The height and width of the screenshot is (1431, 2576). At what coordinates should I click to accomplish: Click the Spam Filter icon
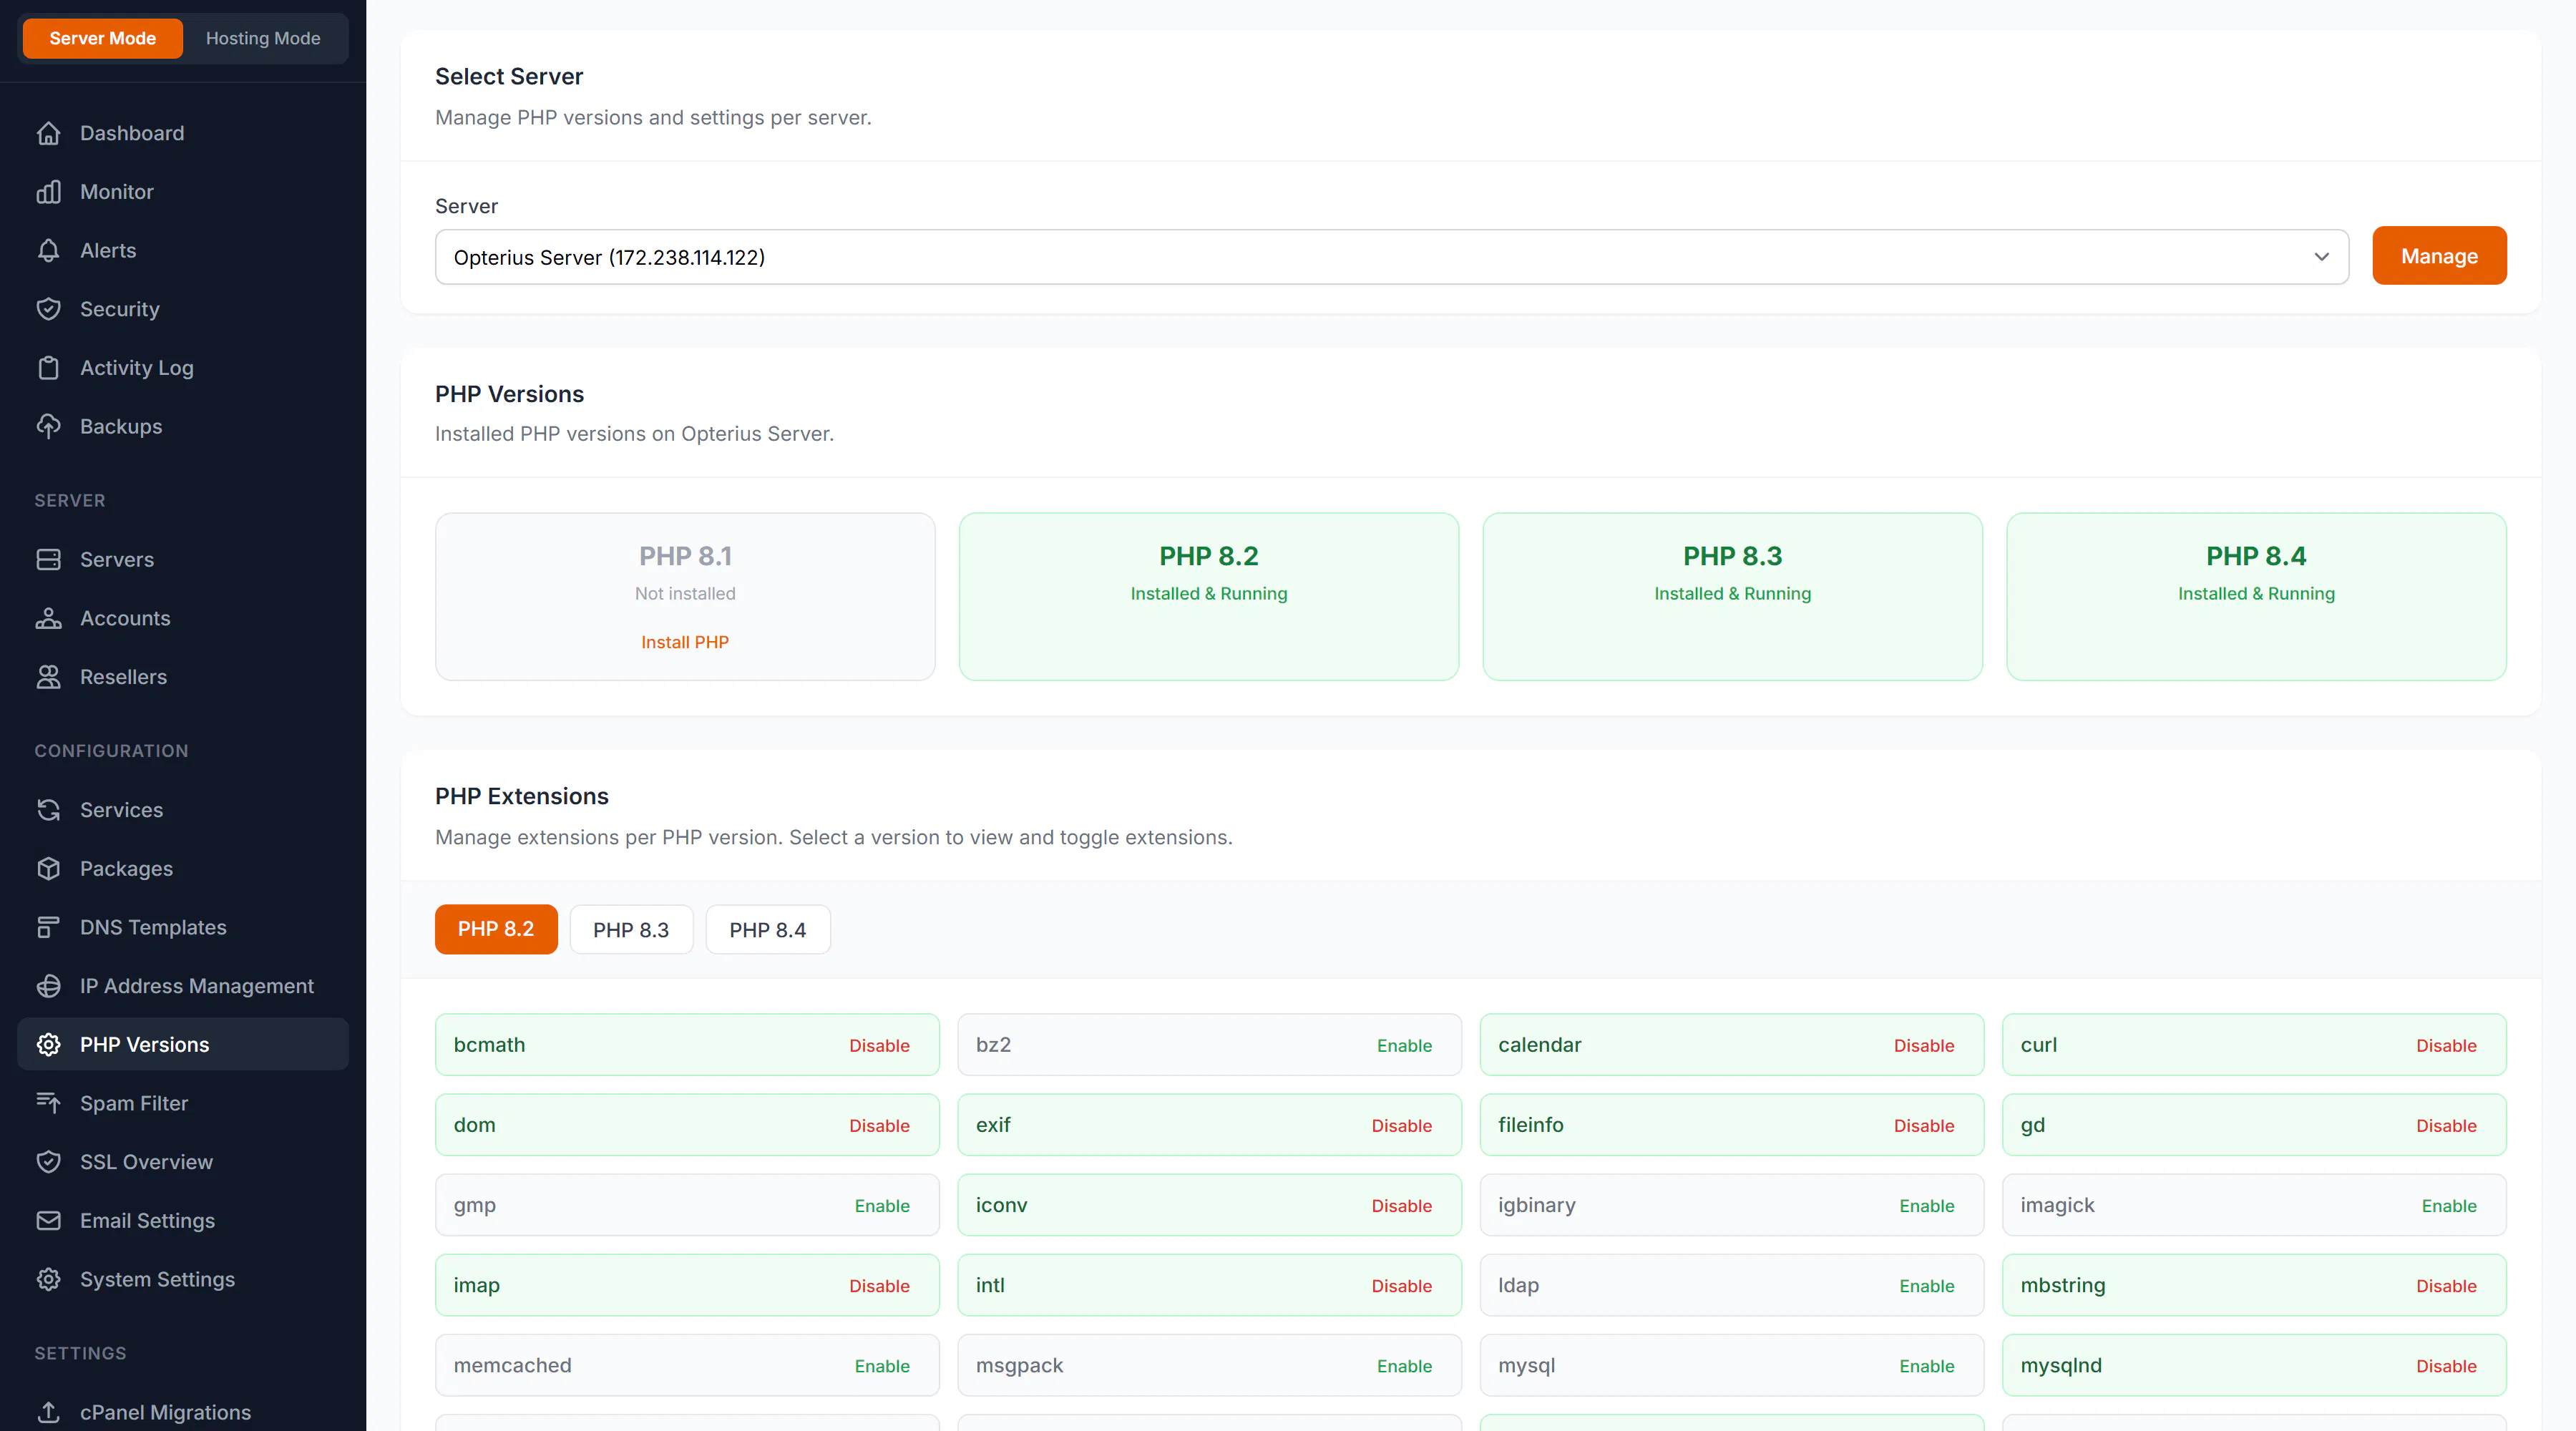(x=48, y=1103)
